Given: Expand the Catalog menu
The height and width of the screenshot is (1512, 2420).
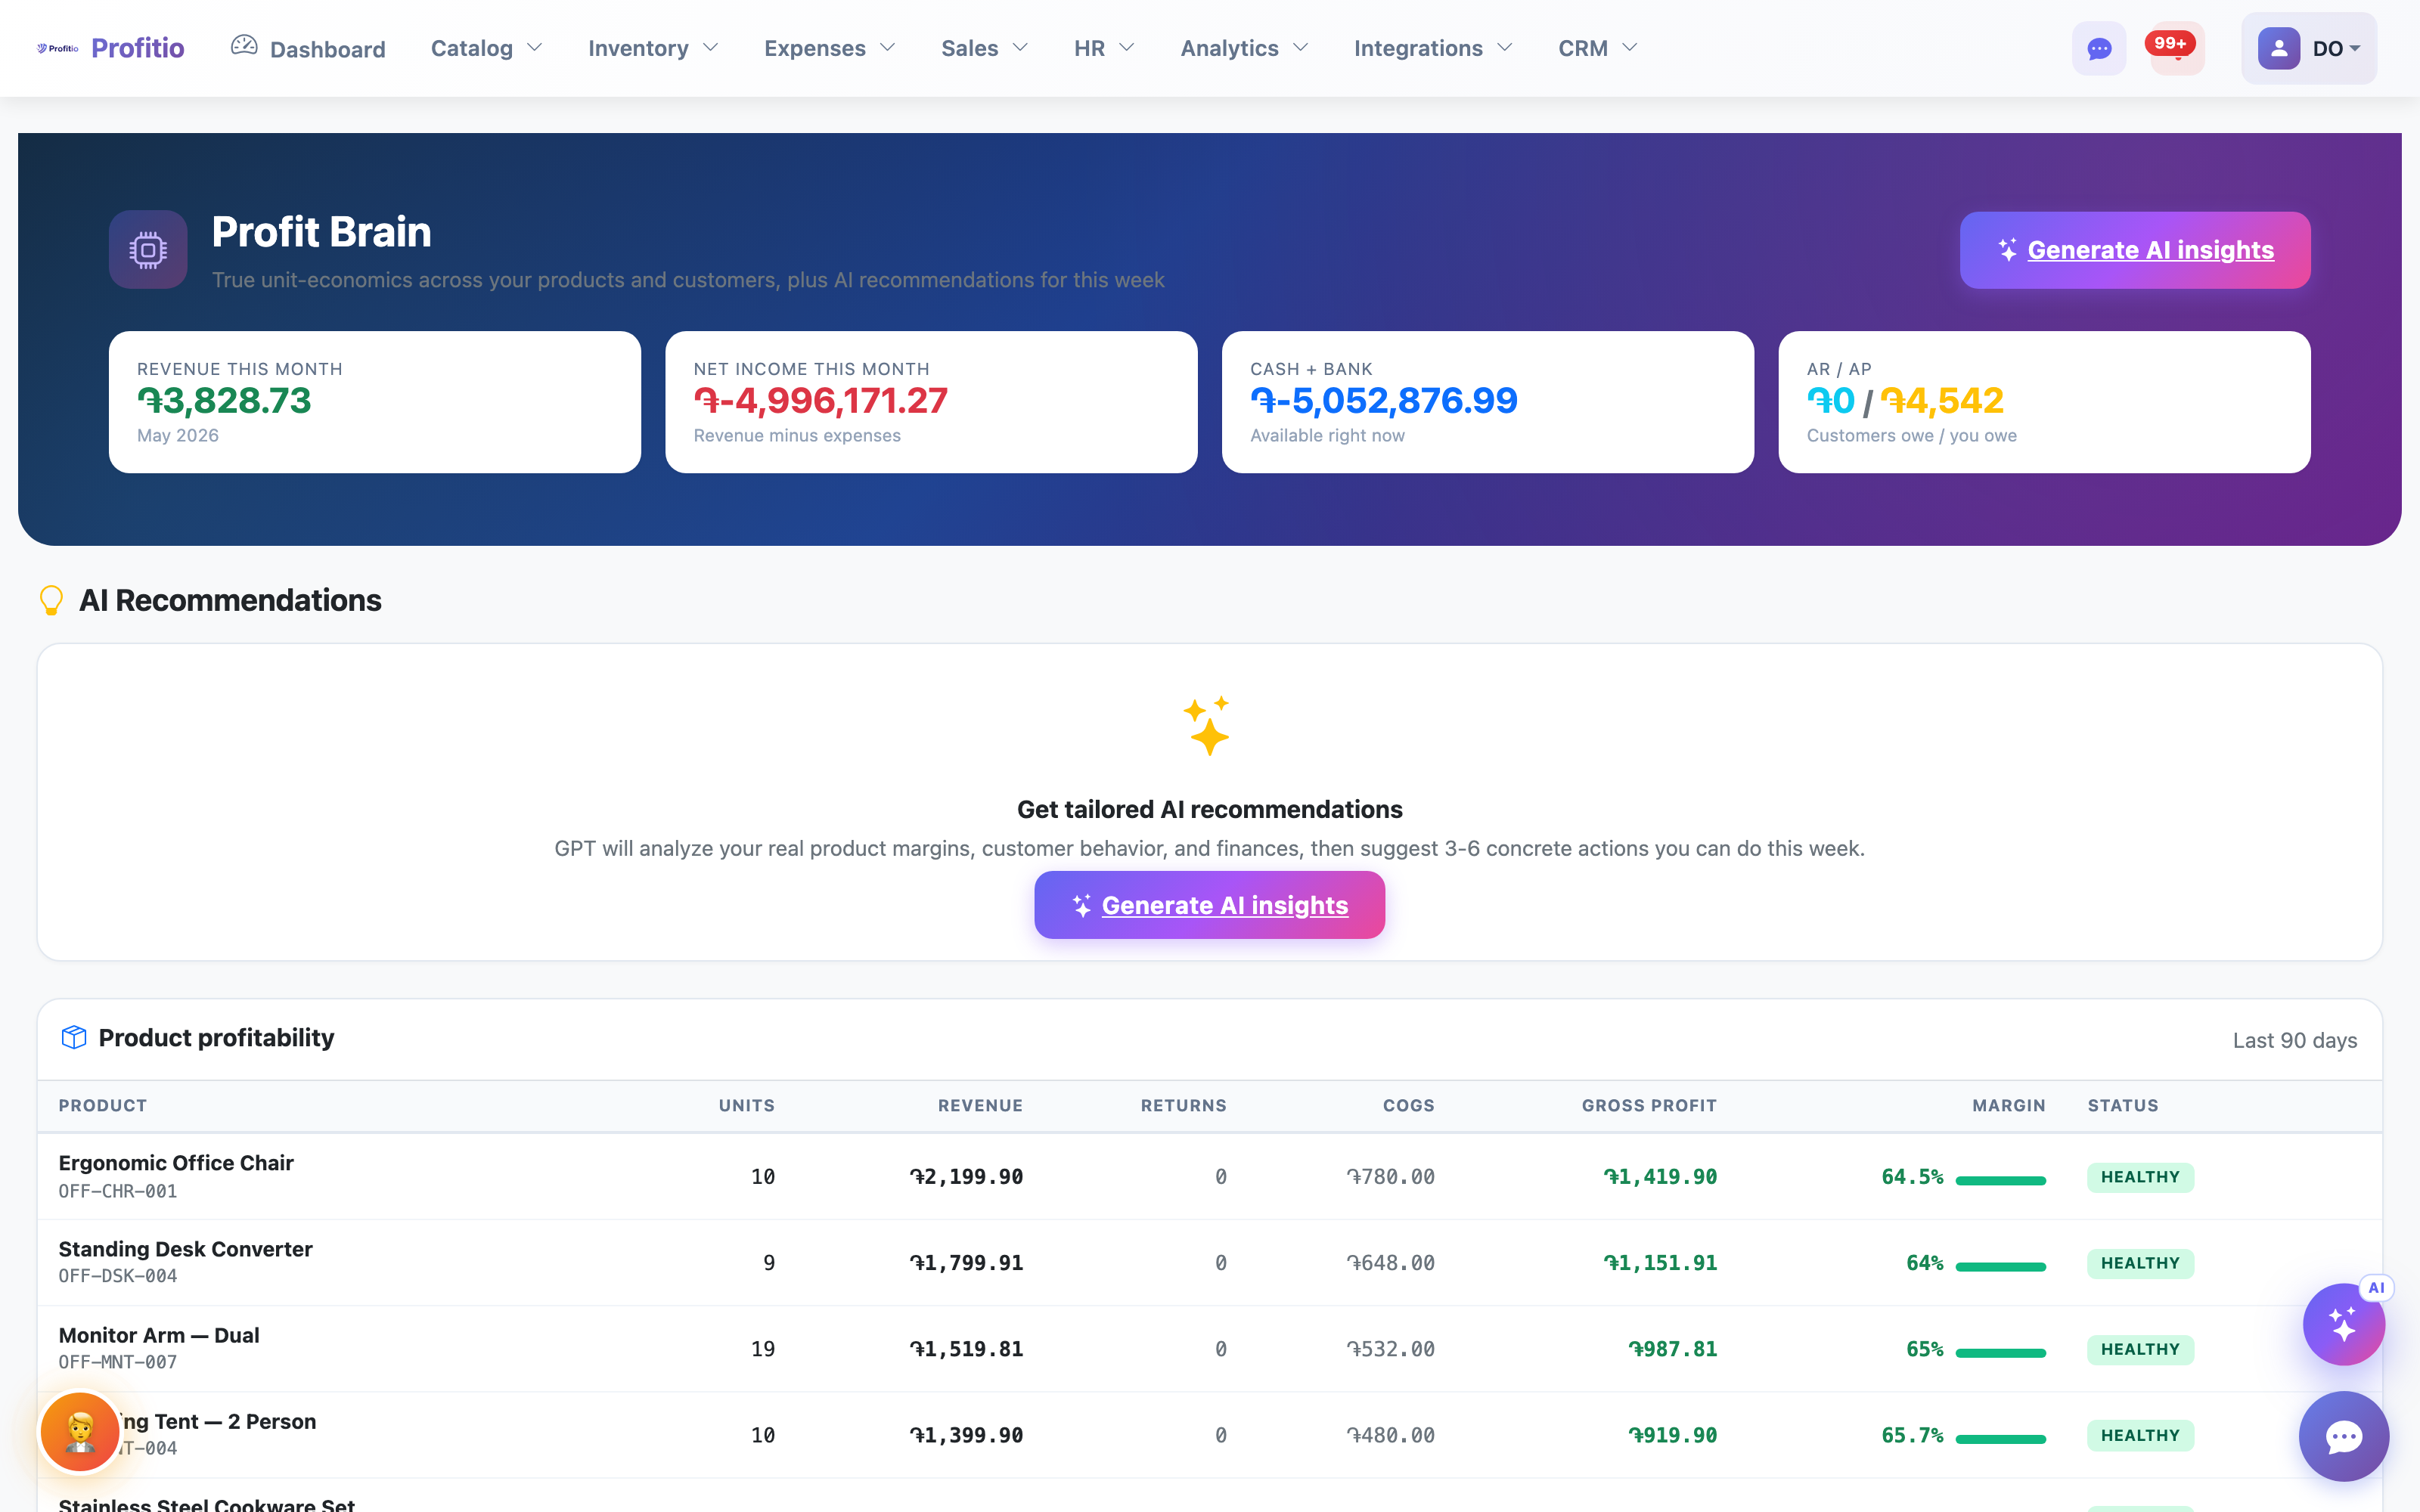Looking at the screenshot, I should click(487, 48).
